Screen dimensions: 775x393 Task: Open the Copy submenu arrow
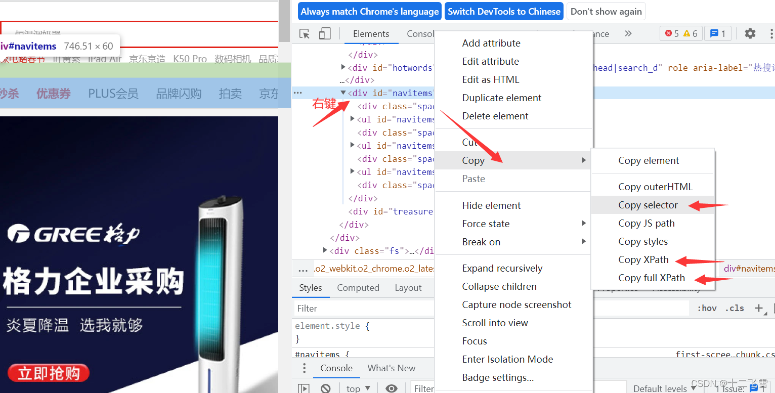click(x=583, y=160)
